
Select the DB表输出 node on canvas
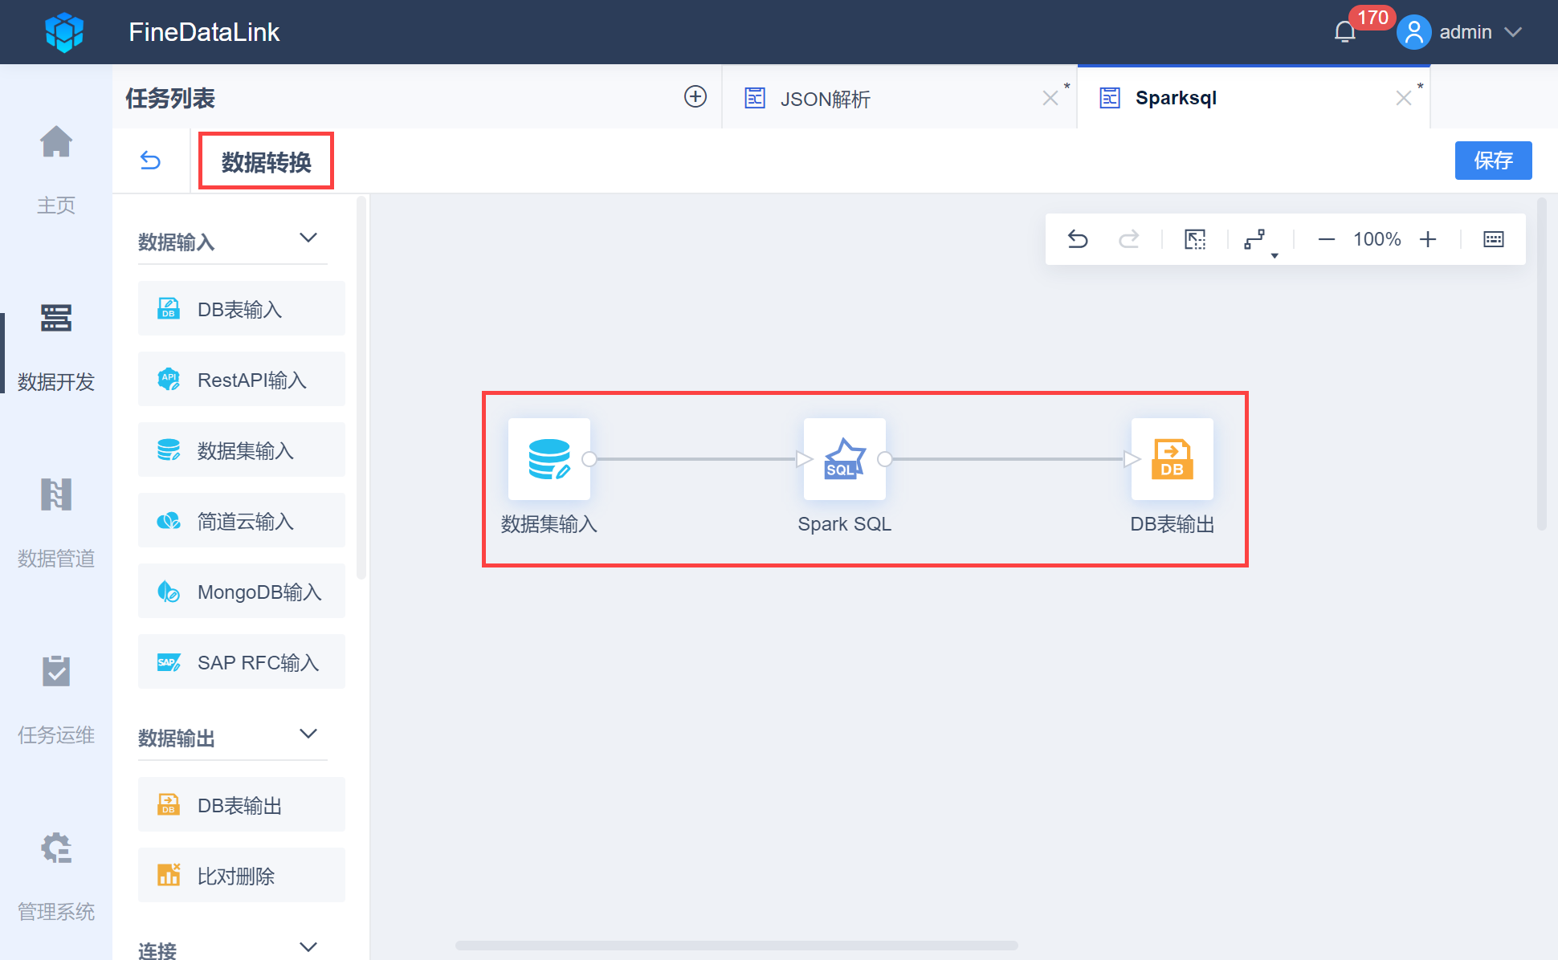1172,459
